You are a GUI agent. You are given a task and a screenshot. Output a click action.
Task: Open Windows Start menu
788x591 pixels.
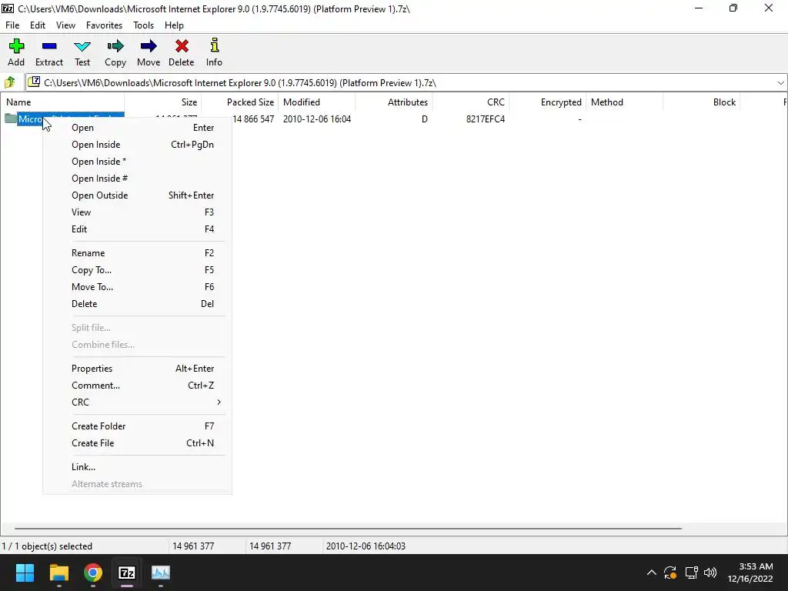pos(25,573)
